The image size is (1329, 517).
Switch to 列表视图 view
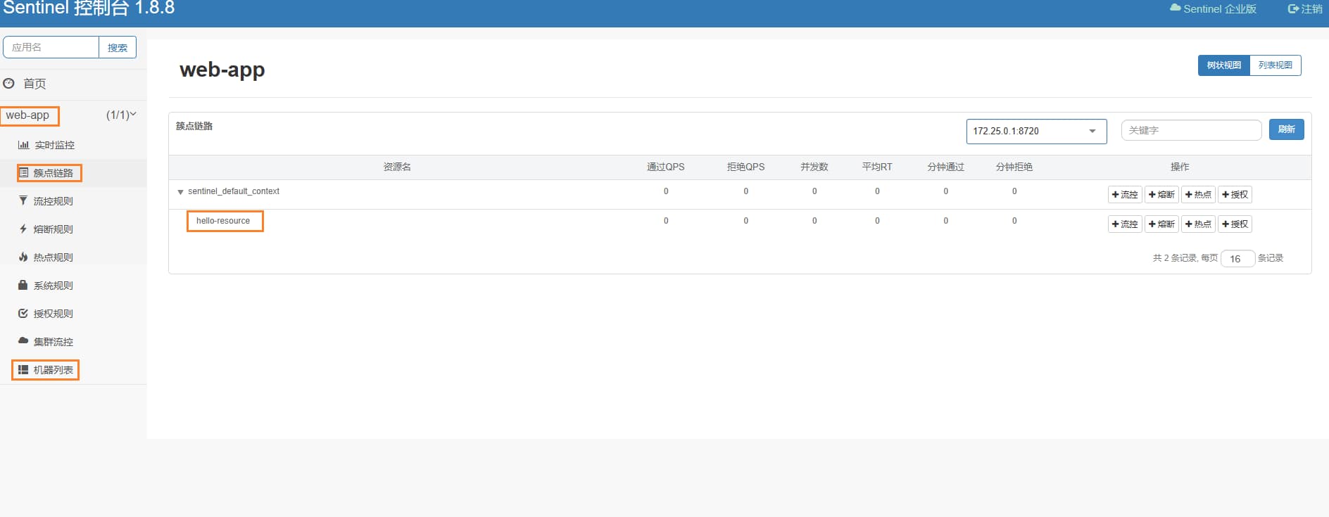[x=1275, y=65]
